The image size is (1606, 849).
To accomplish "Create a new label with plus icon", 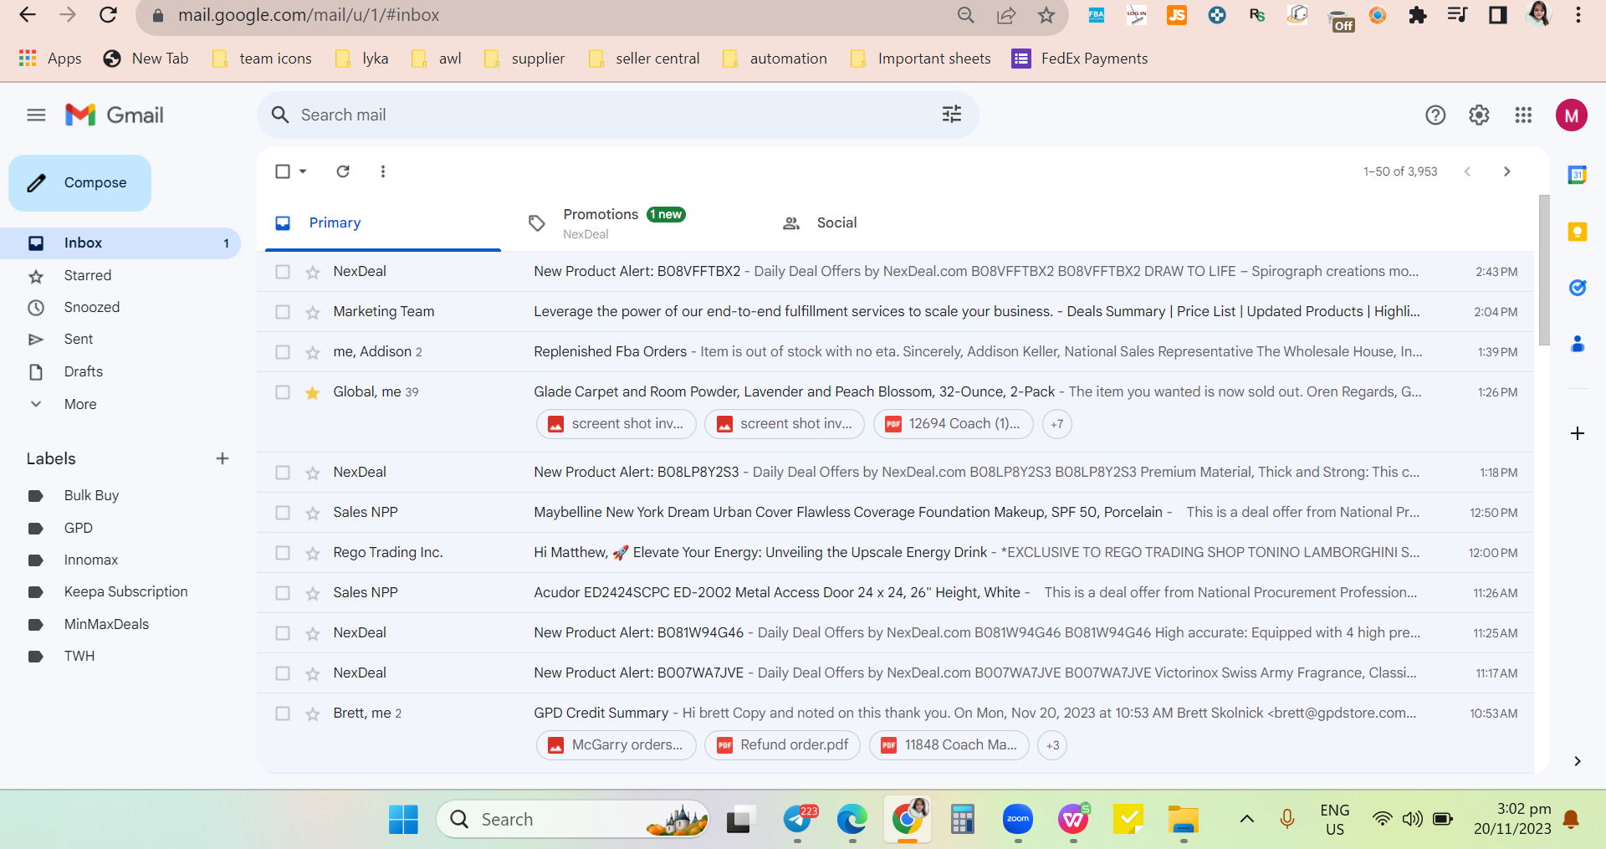I will [x=222, y=458].
